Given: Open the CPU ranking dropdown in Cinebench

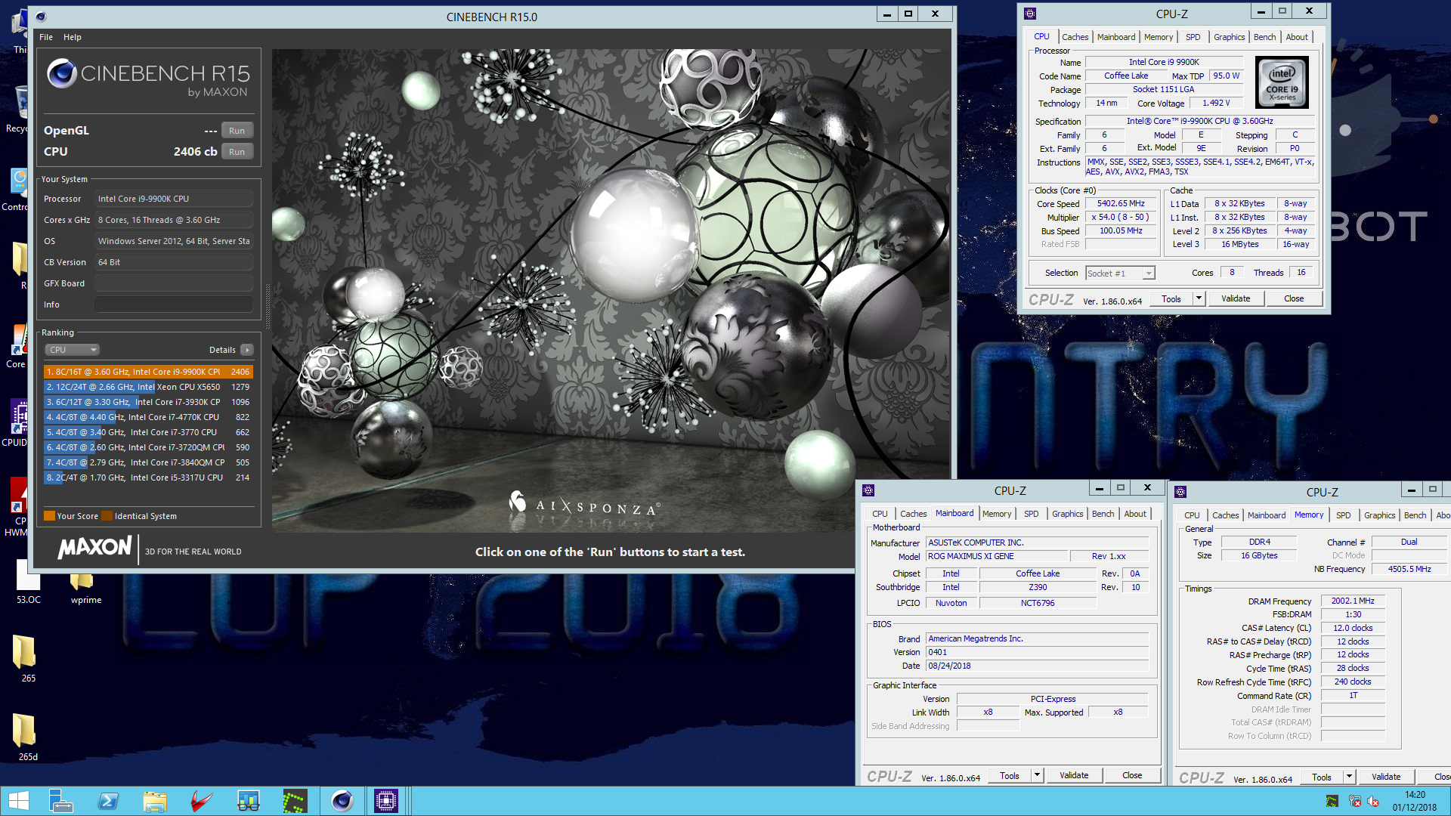Looking at the screenshot, I should (x=73, y=350).
